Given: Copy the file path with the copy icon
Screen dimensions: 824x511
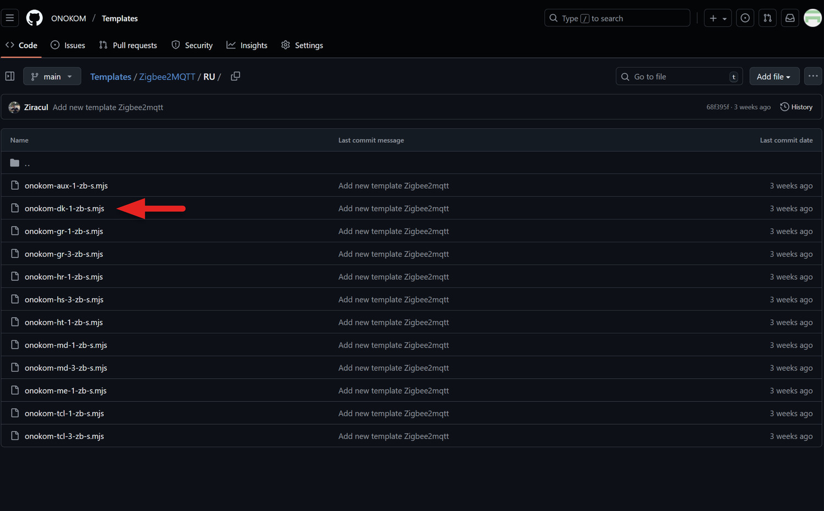Looking at the screenshot, I should [x=235, y=76].
